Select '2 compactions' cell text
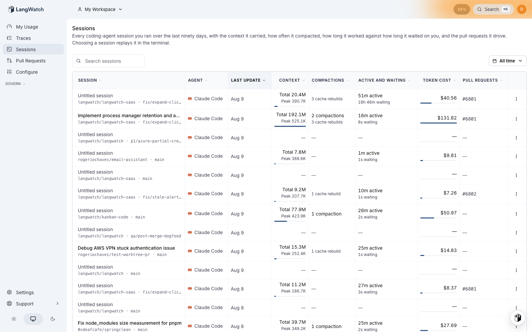The image size is (532, 332). click(328, 116)
